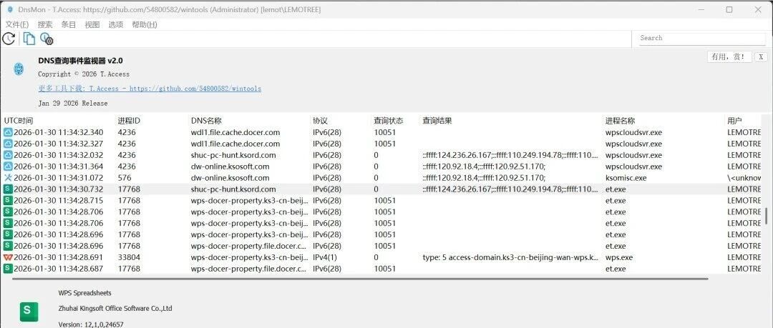The image size is (773, 328).
Task: Select timestamp 2026-01-30 11:34:28.687
Action: [x=59, y=269]
